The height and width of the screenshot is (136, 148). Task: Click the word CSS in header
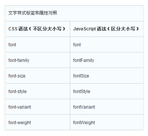coord(13,29)
